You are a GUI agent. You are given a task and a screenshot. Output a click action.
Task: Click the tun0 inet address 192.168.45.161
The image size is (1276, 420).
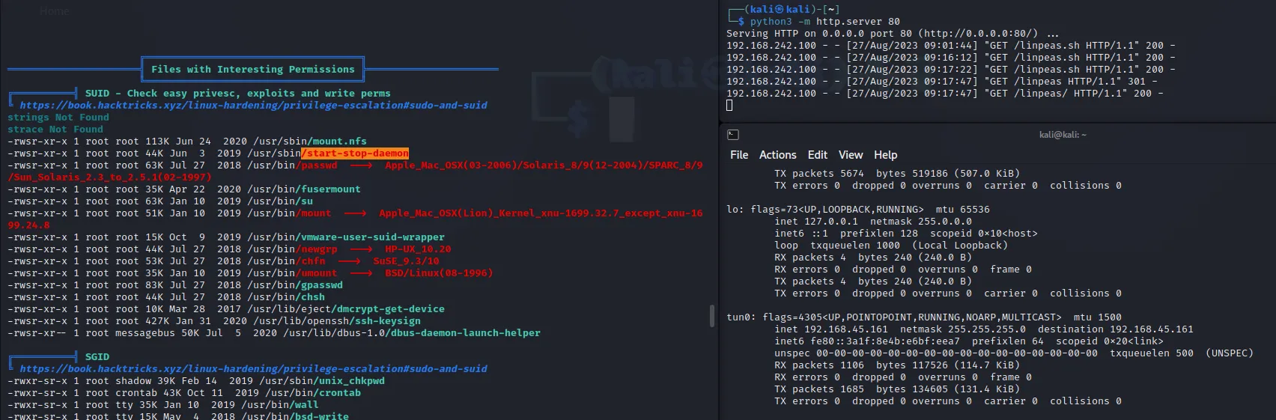[845, 329]
